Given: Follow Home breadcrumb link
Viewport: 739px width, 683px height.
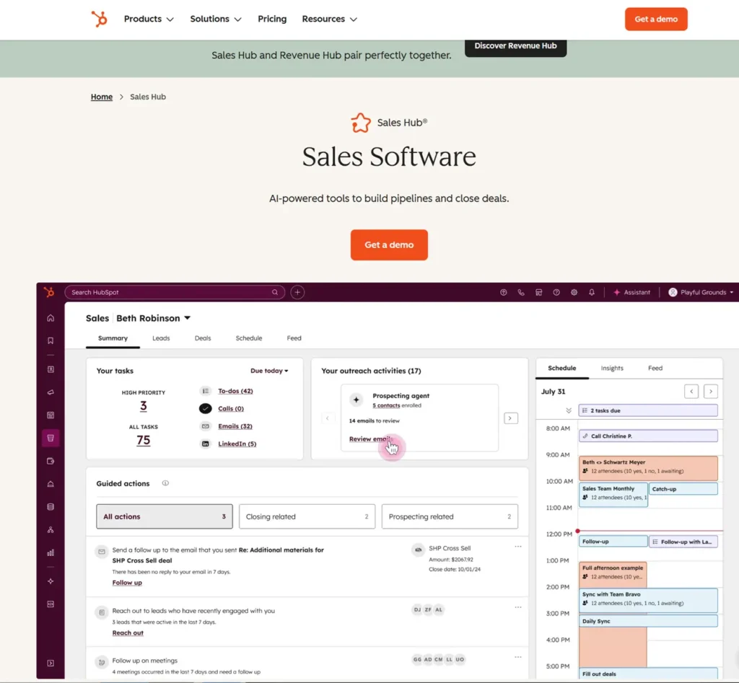Looking at the screenshot, I should [101, 97].
